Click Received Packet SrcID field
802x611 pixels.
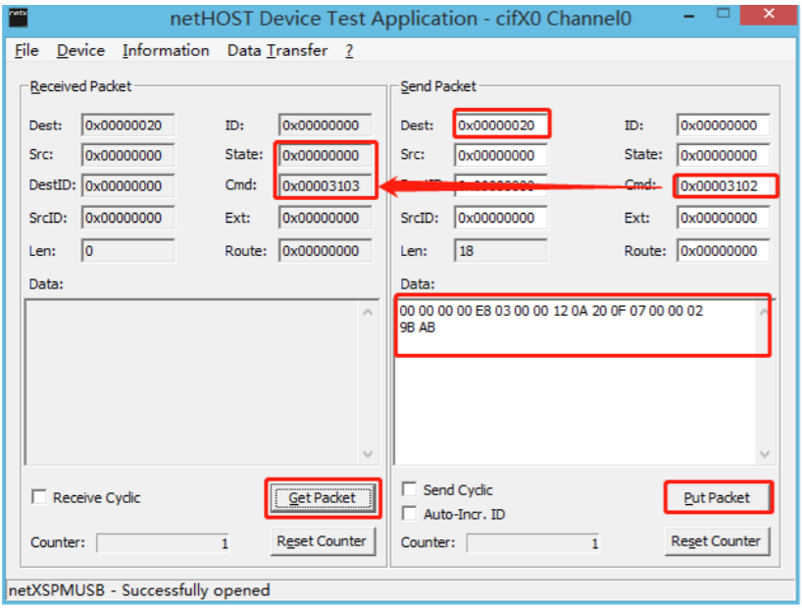[x=127, y=218]
